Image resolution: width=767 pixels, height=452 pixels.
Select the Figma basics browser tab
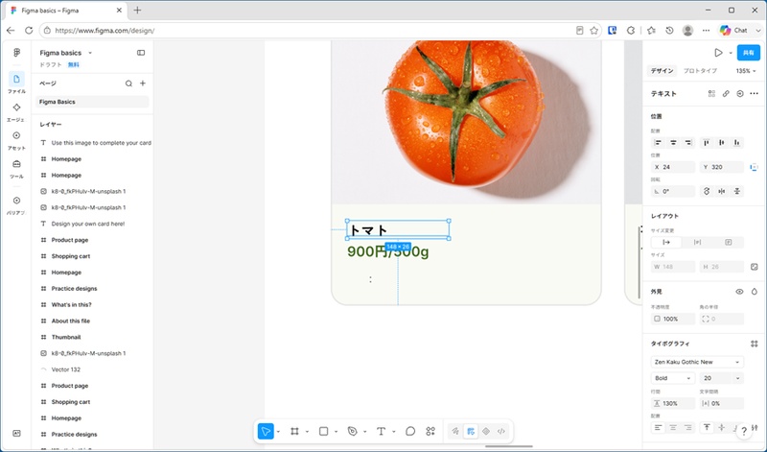coord(66,11)
